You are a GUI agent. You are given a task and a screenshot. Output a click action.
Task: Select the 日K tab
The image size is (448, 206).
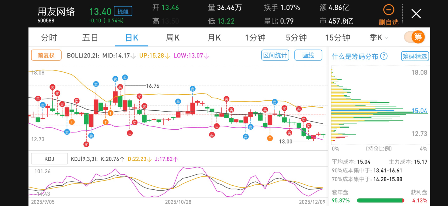click(x=132, y=38)
